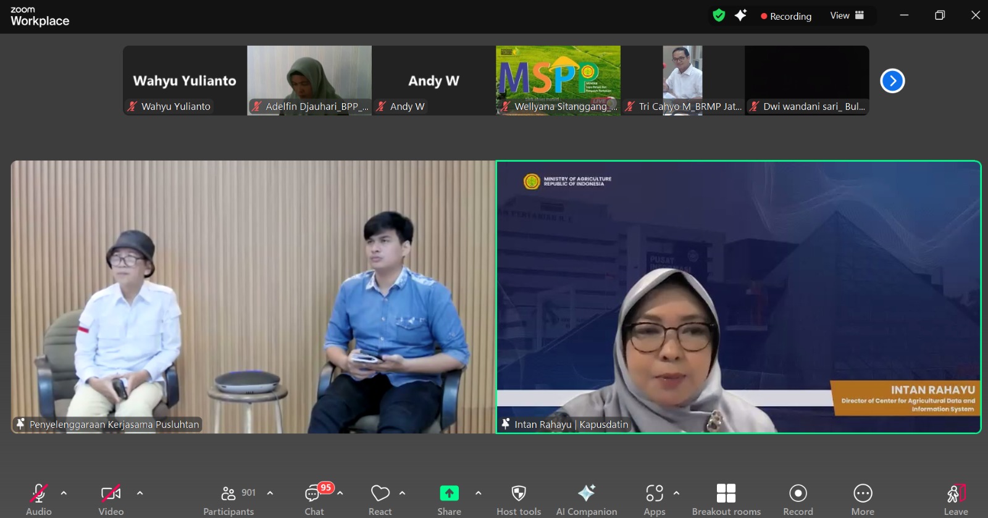
Task: Launch AI Companion
Action: 586,499
